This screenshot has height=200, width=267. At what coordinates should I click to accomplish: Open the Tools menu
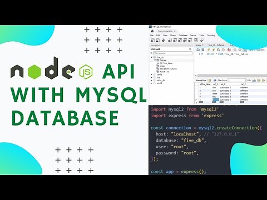click(202, 35)
